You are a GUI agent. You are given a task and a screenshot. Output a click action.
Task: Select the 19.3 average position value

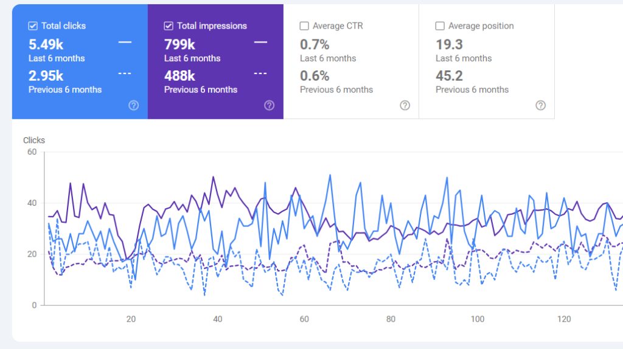[x=449, y=44]
